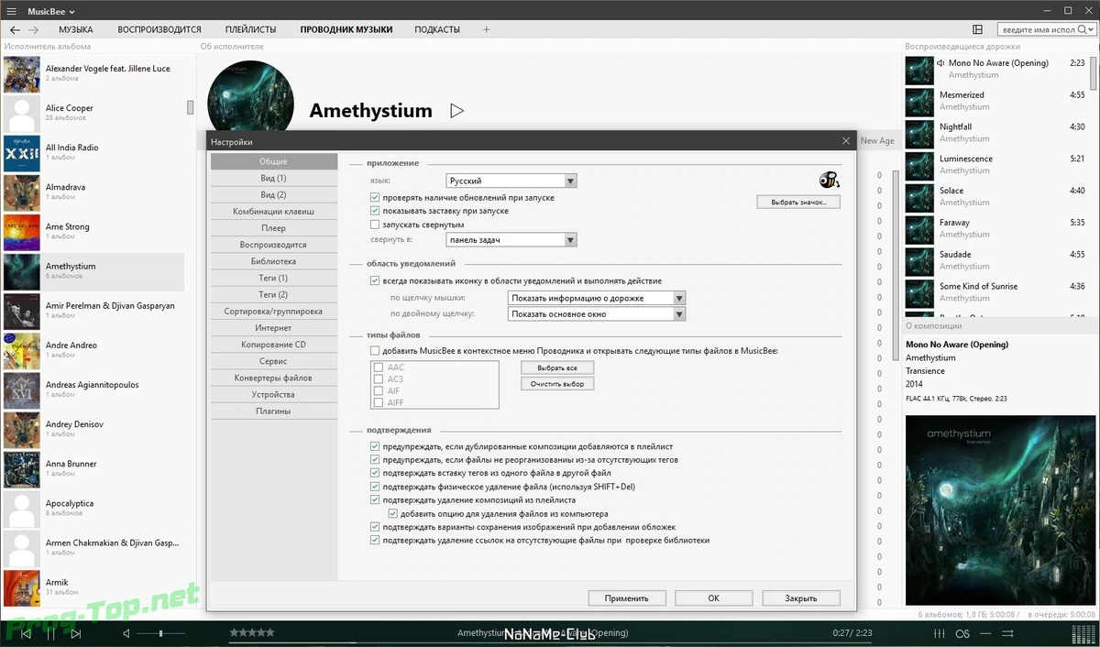Open 'по щелчку мышки' action dropdown
1100x647 pixels.
pyautogui.click(x=597, y=298)
